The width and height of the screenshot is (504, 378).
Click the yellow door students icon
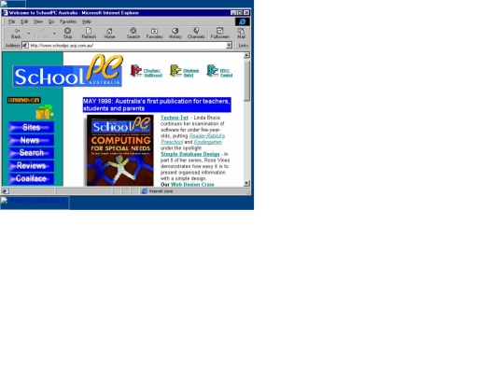tap(175, 70)
